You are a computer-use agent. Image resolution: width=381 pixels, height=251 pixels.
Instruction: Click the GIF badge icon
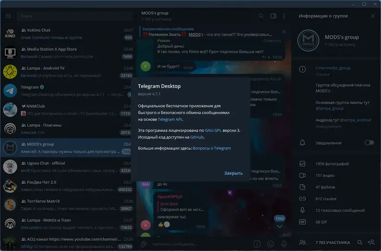coord(302,222)
